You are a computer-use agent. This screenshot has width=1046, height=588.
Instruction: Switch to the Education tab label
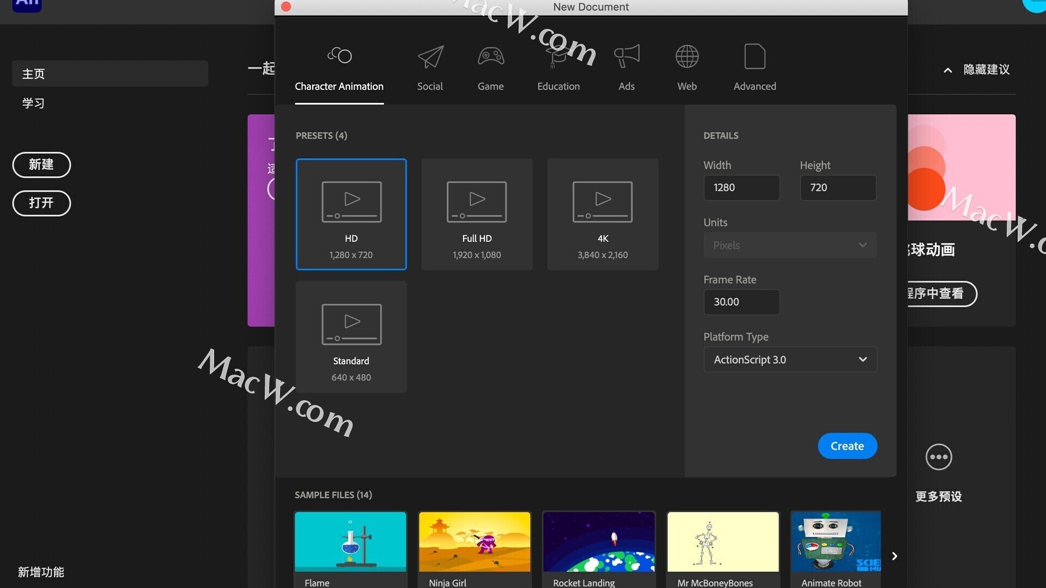pos(558,86)
